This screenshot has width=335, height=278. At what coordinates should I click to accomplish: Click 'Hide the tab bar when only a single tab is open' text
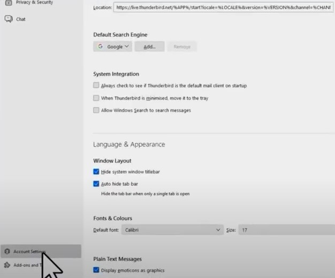(145, 194)
